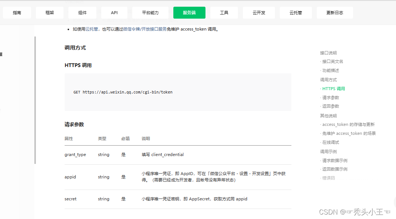Select HTTPS 调用 outline entry
This screenshot has width=396, height=219.
[334, 89]
